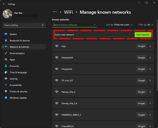Open Harvey_villa_2.4 details chevron
This screenshot has width=158, height=128.
point(150,103)
